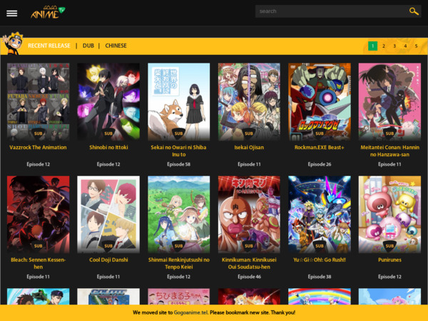
Task: Switch to the Dub tab
Action: (x=88, y=46)
